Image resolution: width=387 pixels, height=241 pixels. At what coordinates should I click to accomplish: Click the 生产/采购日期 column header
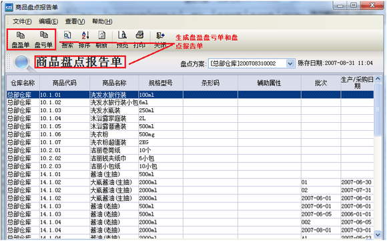coord(357,83)
